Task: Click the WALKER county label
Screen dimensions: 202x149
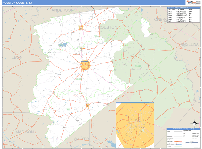Action: click(x=81, y=139)
